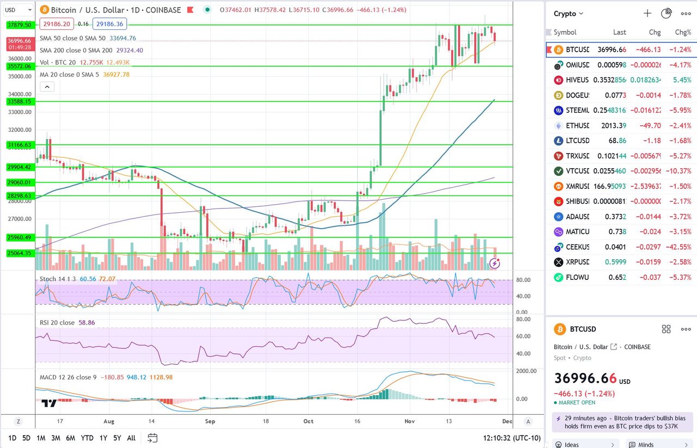The width and height of the screenshot is (697, 448).
Task: Click the Z button at the time axis left
Action: click(x=18, y=421)
